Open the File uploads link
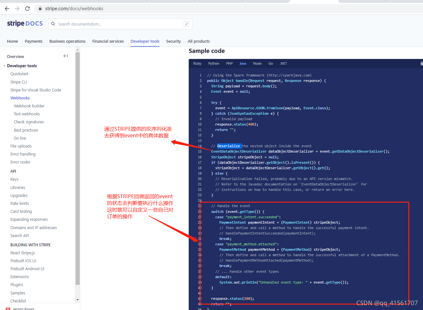 click(x=21, y=146)
